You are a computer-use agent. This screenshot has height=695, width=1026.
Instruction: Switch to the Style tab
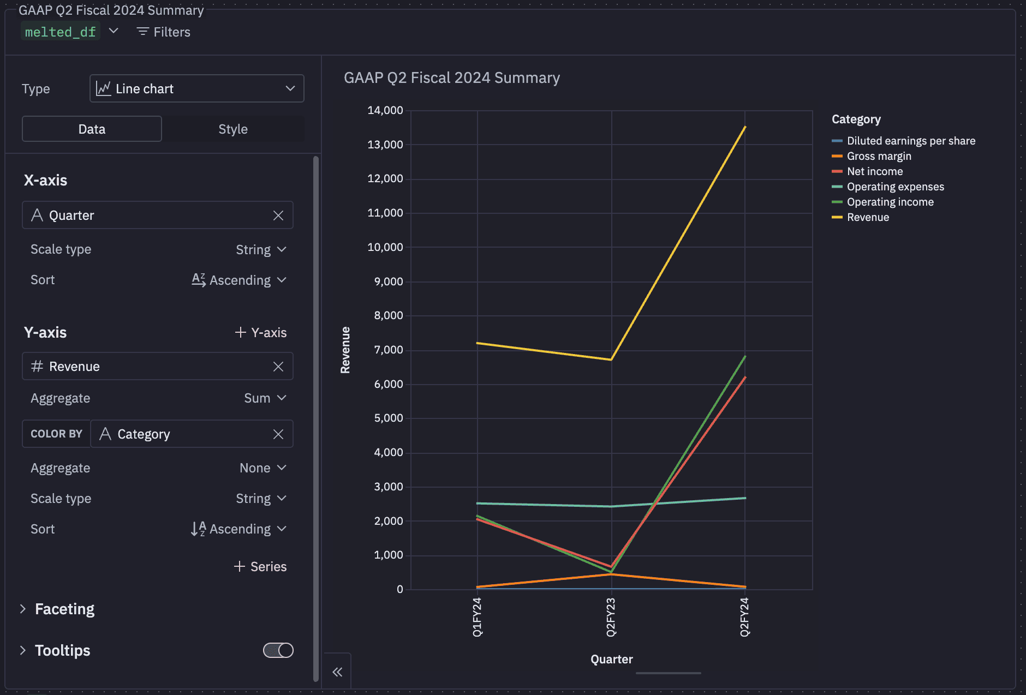[x=233, y=129]
